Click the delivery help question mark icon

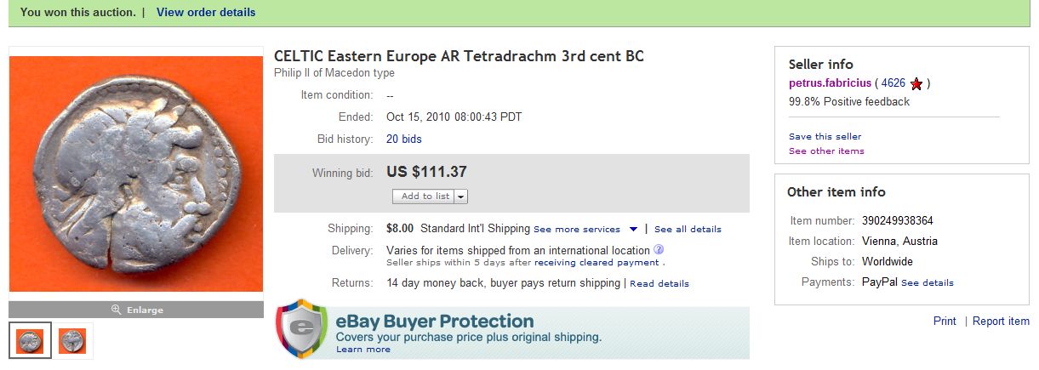[659, 250]
